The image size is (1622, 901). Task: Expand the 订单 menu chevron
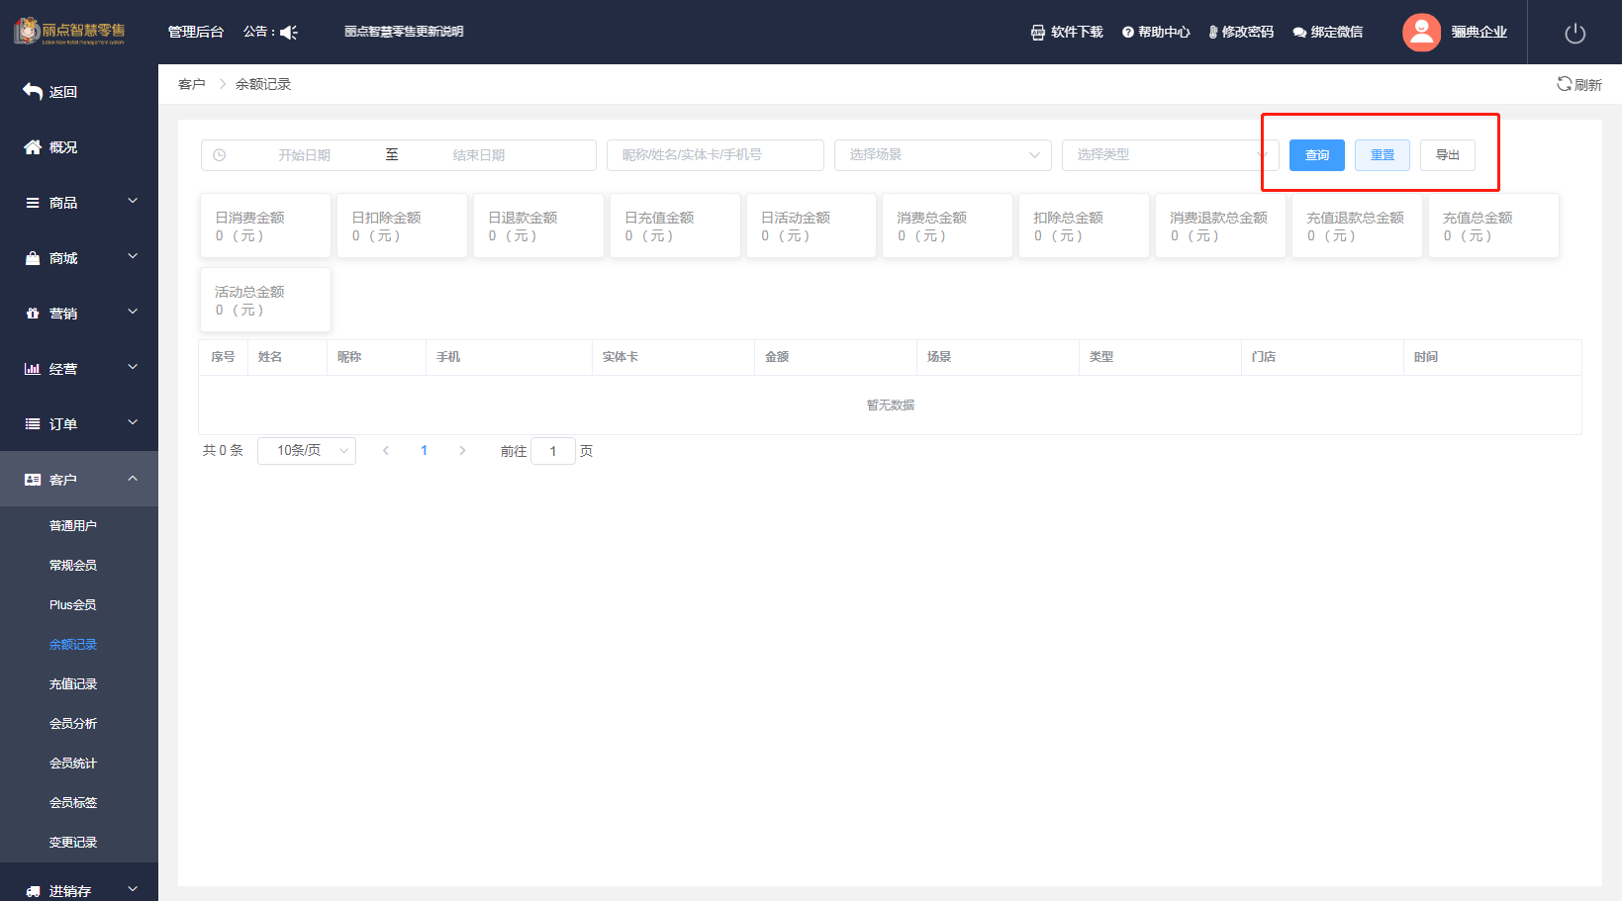click(133, 422)
